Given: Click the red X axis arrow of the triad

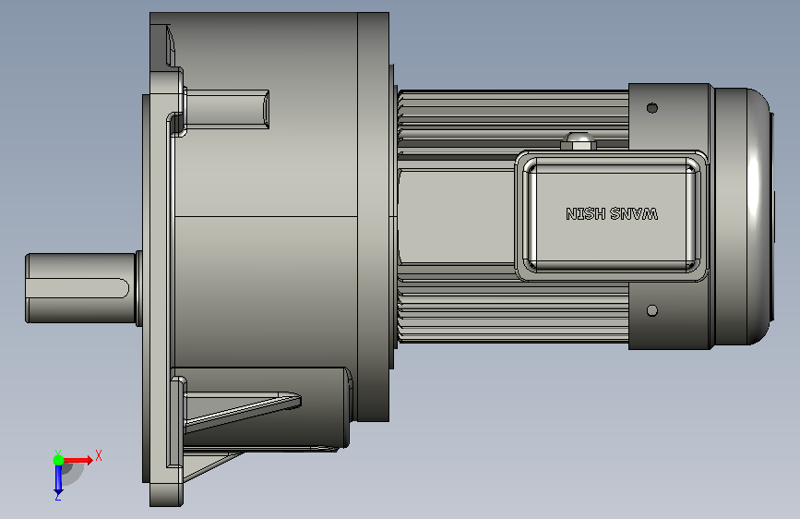Looking at the screenshot, I should 78,460.
